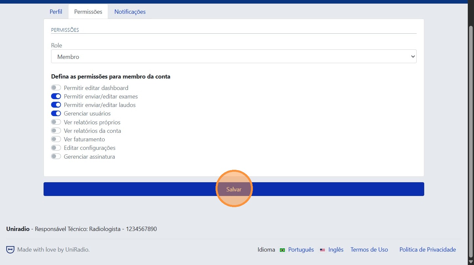Turn on Editar configurações toggle
Screen dimensions: 474x265
click(x=56, y=148)
